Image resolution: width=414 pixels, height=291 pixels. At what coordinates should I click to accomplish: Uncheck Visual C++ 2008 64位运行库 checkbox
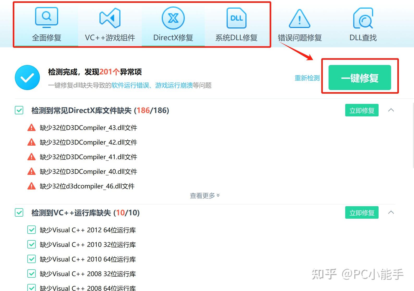[32, 288]
